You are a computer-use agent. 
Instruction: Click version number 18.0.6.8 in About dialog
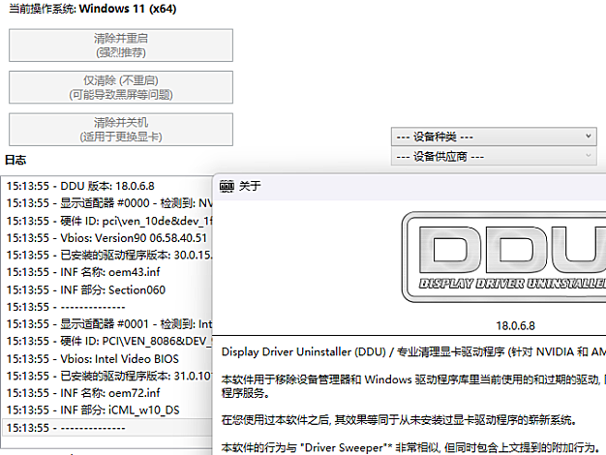coord(516,326)
